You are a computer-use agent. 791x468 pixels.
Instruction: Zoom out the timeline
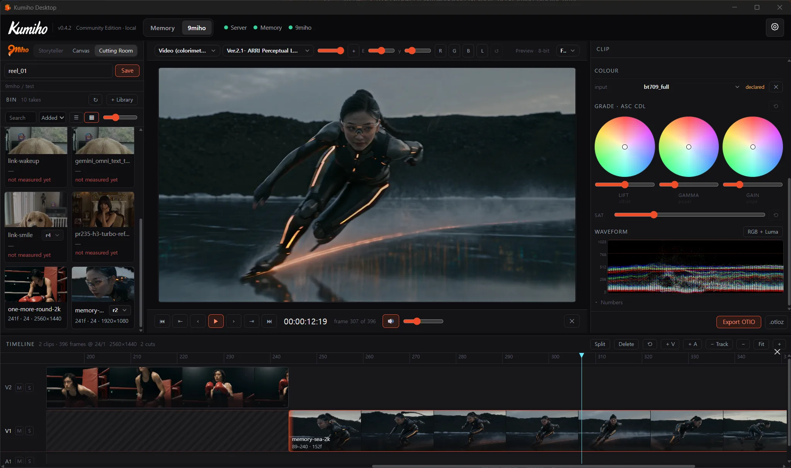(743, 344)
